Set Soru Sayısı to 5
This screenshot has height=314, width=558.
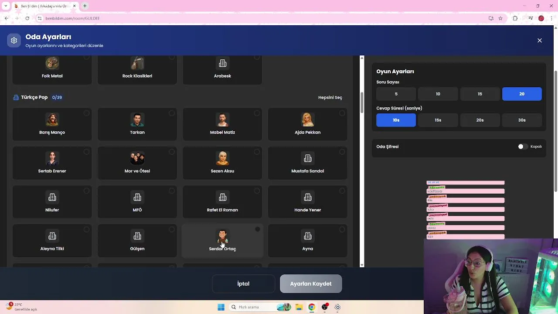pos(396,94)
